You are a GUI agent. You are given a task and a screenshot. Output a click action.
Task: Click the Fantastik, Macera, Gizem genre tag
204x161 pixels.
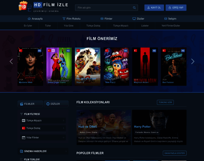[x=147, y=132]
